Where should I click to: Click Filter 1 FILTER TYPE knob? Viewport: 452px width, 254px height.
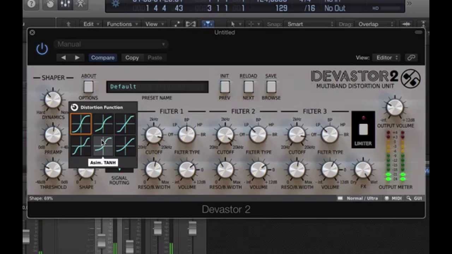[187, 135]
